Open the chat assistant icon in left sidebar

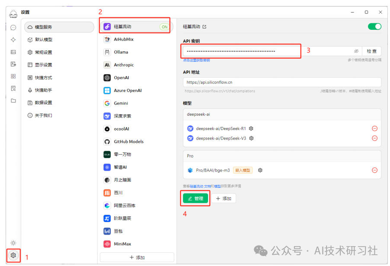click(13, 28)
